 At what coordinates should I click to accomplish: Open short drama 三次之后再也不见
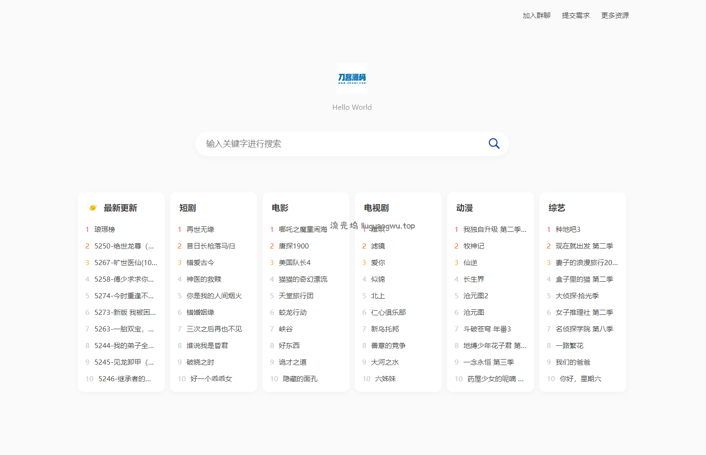click(214, 329)
